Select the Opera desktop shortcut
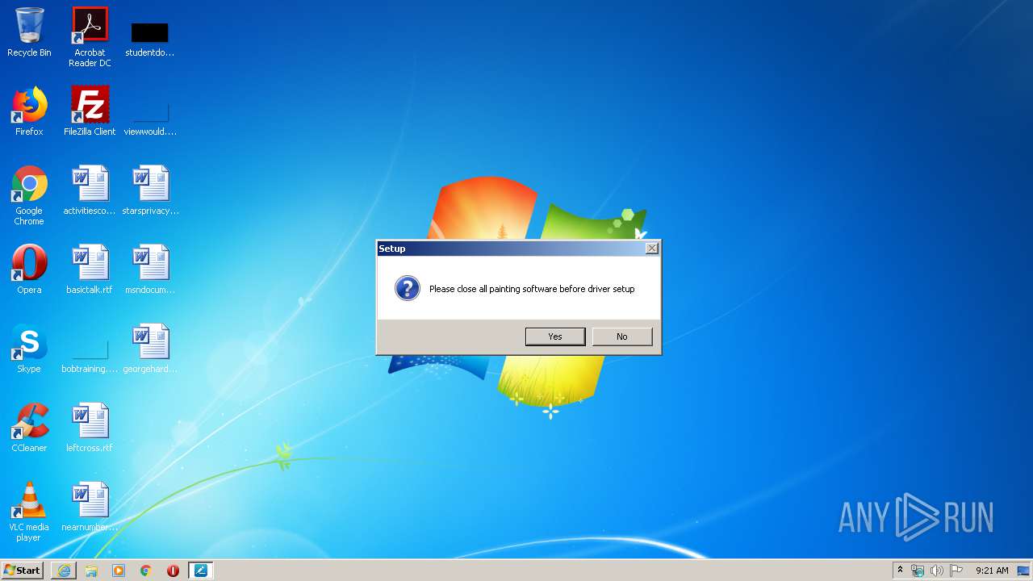Image resolution: width=1033 pixels, height=581 pixels. 29,270
